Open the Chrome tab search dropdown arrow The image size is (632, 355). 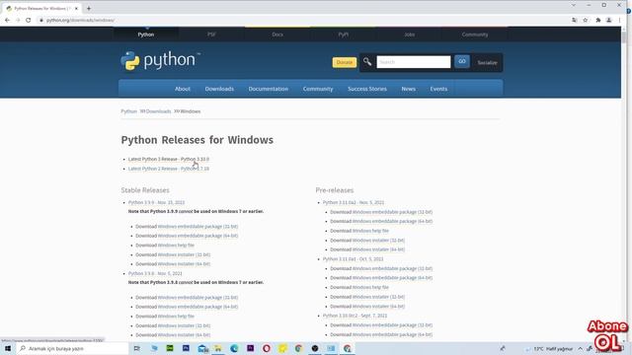pyautogui.click(x=574, y=5)
